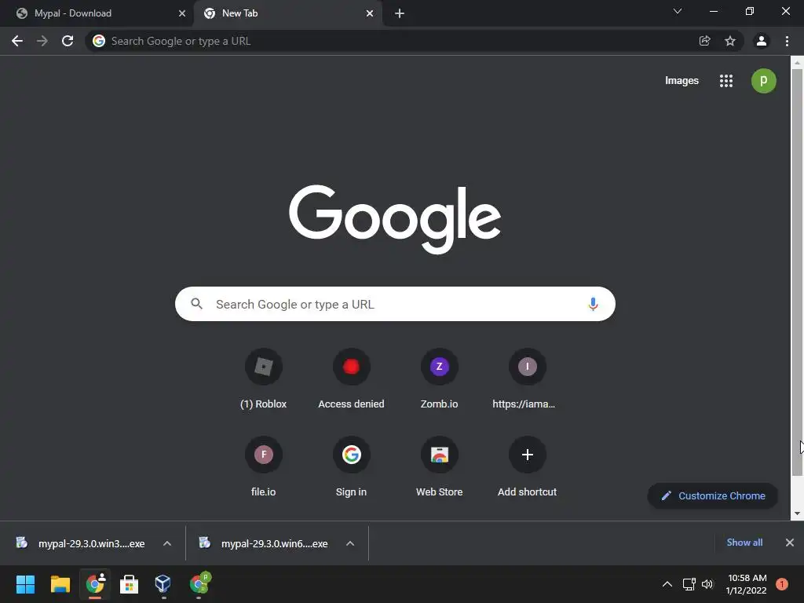Expand options for mypal-29.3.0.win6....exe download
The image size is (804, 603).
(350, 543)
